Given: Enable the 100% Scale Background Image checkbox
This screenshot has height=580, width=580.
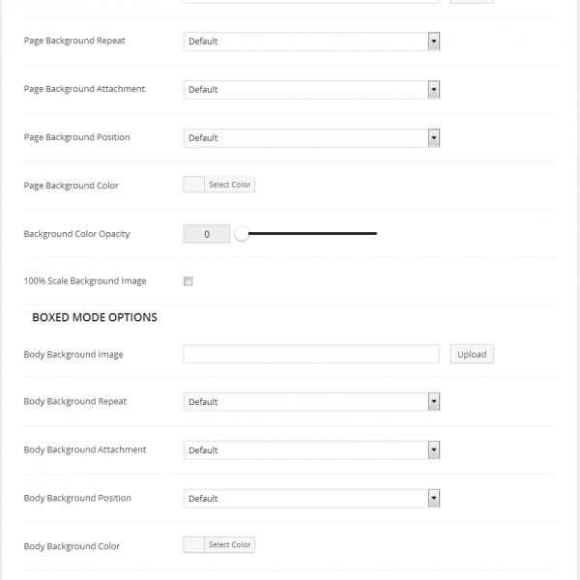Looking at the screenshot, I should point(188,282).
